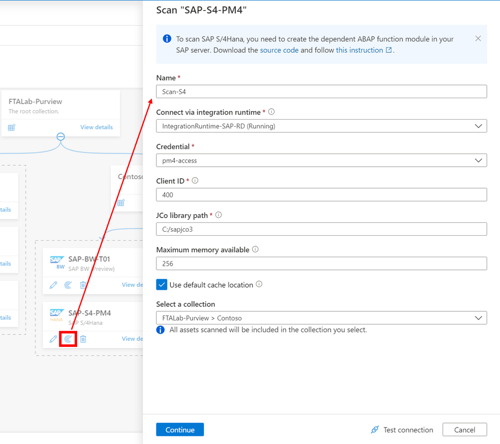Open View details on SAP-BW-T01 card
Viewport: 500px width, 444px height.
point(132,285)
